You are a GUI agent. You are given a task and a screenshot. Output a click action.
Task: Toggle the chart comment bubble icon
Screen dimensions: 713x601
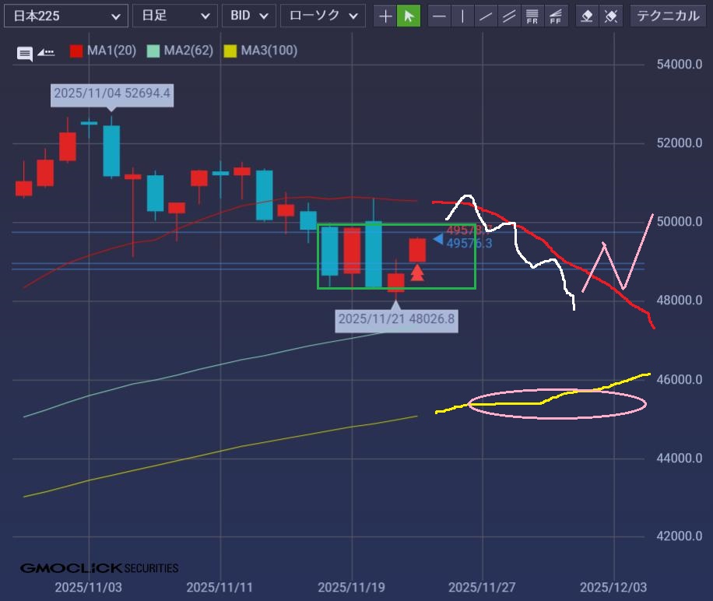25,53
